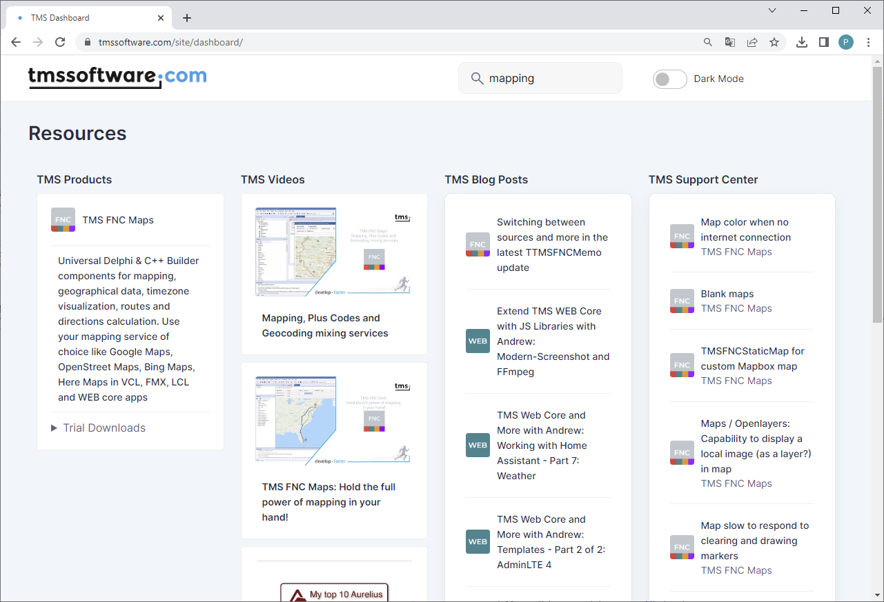Toggle the Dark Mode switch
The width and height of the screenshot is (884, 602).
pos(669,79)
